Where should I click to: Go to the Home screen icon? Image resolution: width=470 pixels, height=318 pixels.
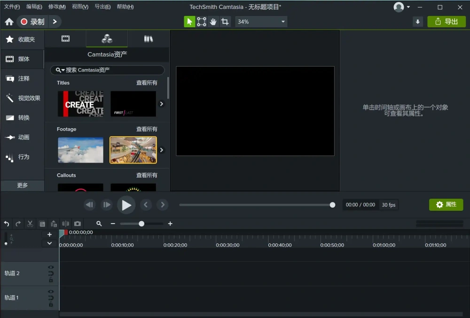pos(9,22)
